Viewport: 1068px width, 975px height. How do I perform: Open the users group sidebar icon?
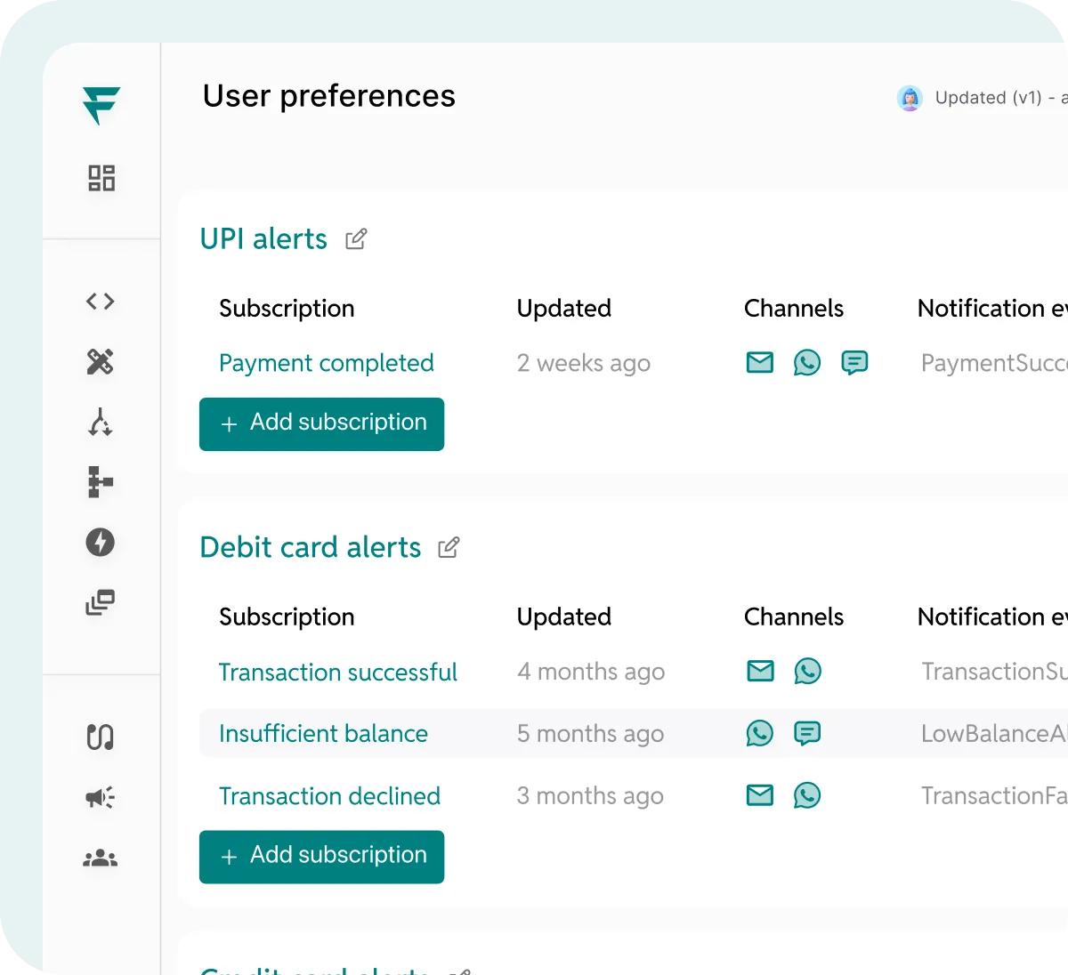101,858
